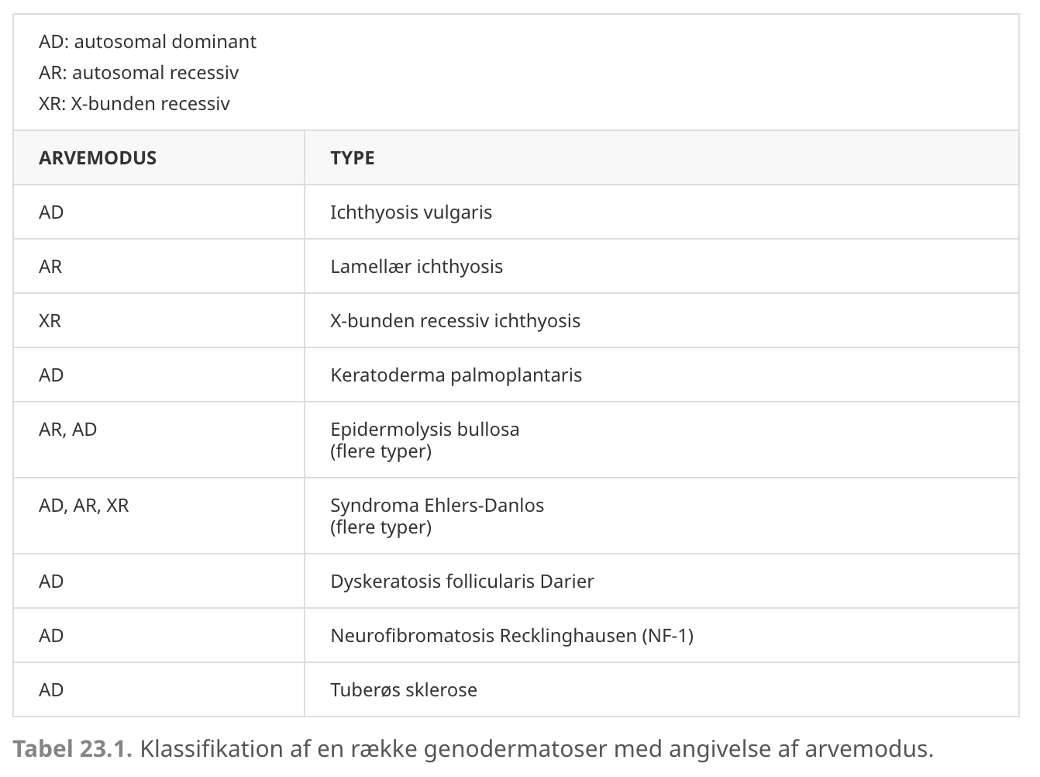Click the X-bunden recessiv ichthyosis entry
Image resolution: width=1040 pixels, height=777 pixels.
point(455,320)
